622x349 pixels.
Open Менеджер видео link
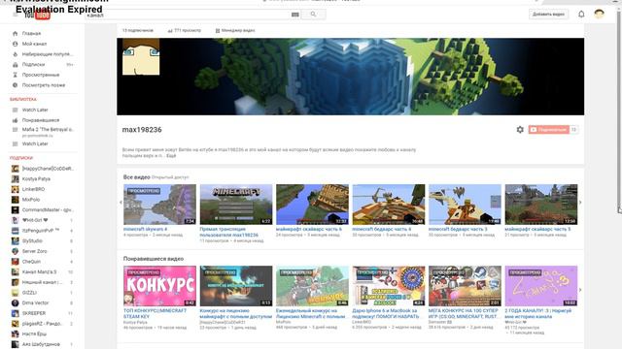[x=235, y=30]
